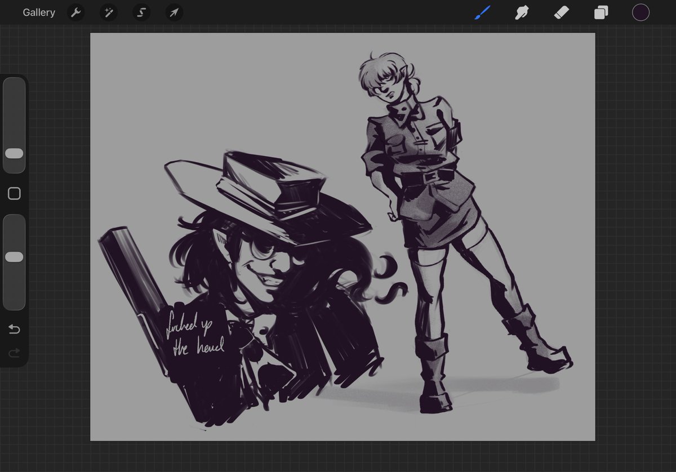
Task: Activate the Selection S-shaped tool
Action: (141, 12)
